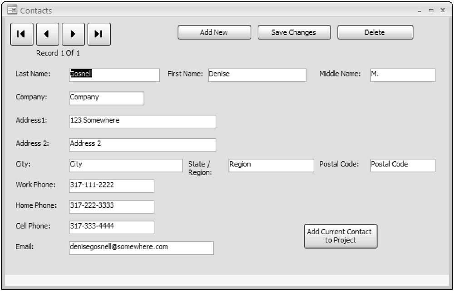The height and width of the screenshot is (291, 454).
Task: Click Add Current Contact to Project
Action: pos(340,236)
